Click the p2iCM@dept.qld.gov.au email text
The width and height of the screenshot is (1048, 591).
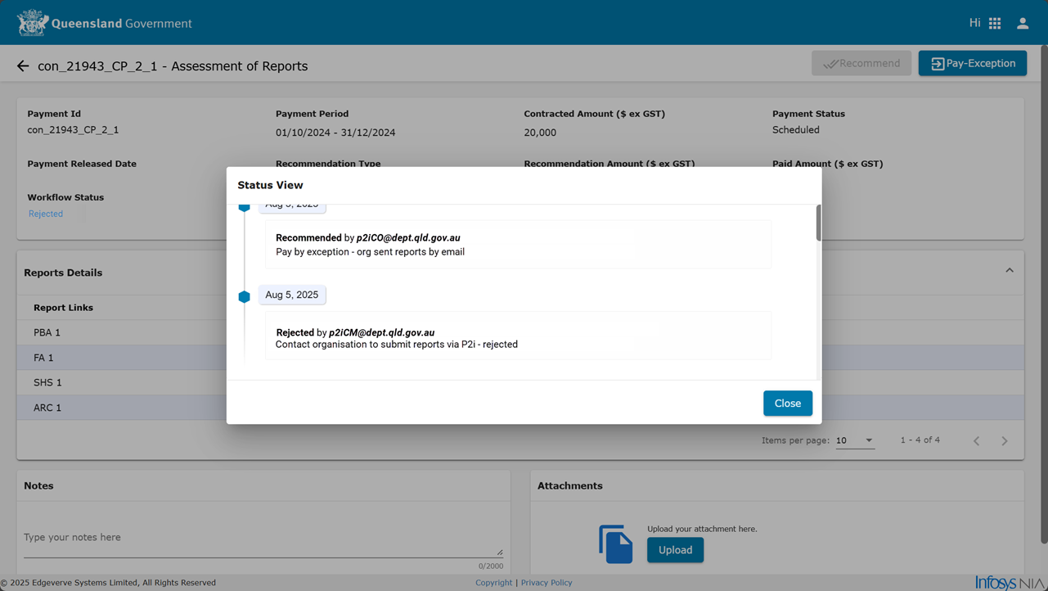coord(381,333)
